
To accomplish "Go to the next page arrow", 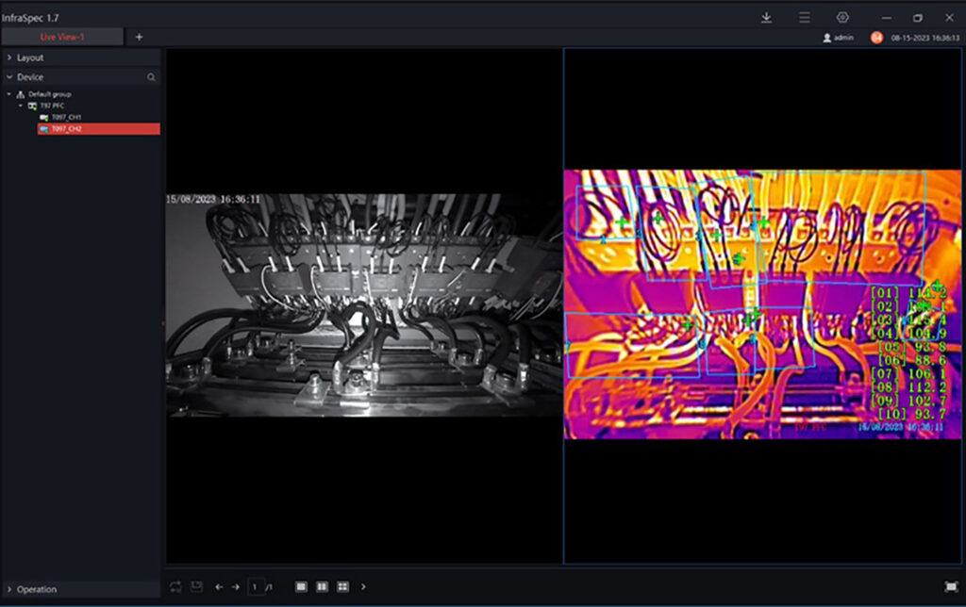I will click(235, 586).
